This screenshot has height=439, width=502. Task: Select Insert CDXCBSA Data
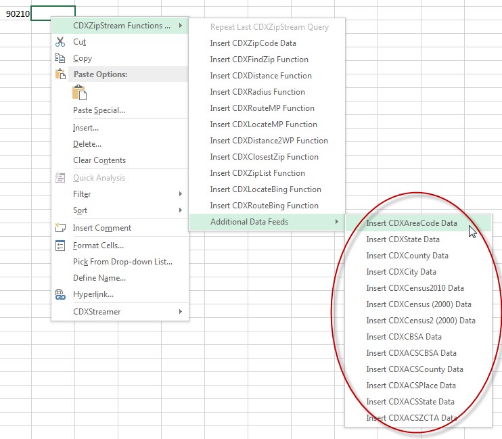(x=418, y=337)
